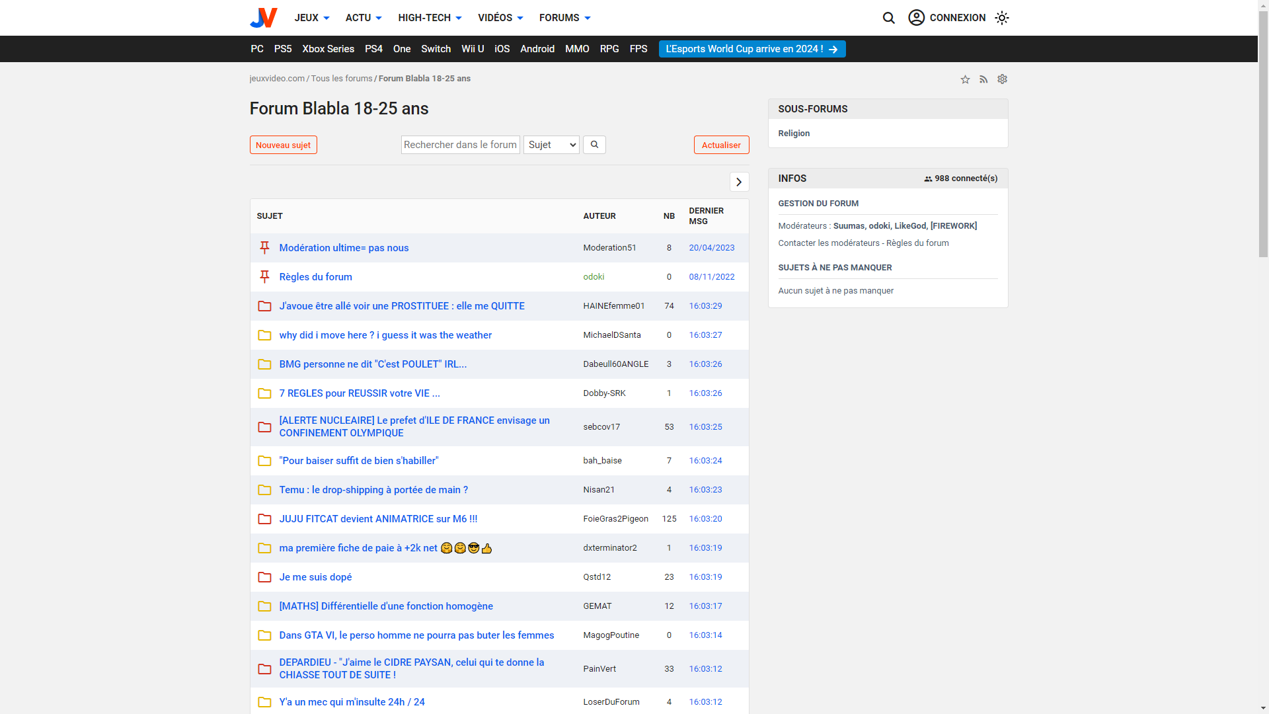Open Esports World Cup 2024 banner
Image resolution: width=1269 pixels, height=714 pixels.
click(x=752, y=49)
